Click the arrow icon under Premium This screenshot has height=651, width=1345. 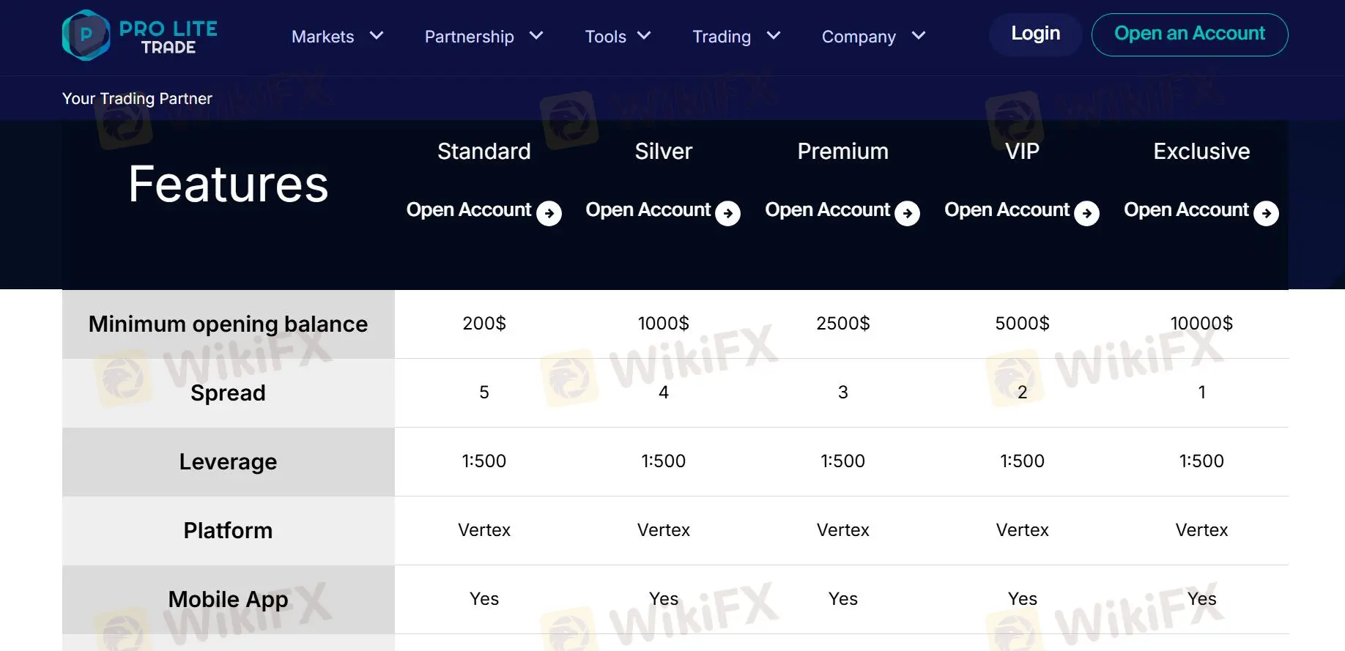907,213
